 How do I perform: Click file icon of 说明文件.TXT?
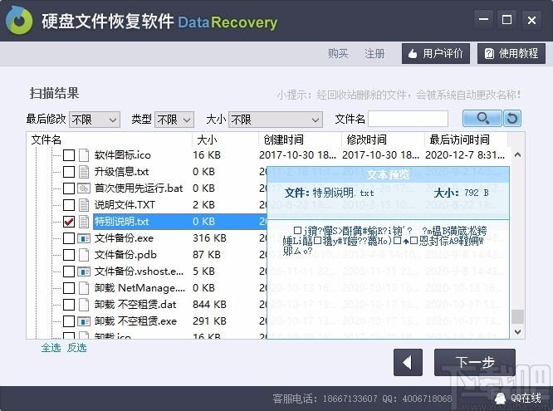click(84, 204)
